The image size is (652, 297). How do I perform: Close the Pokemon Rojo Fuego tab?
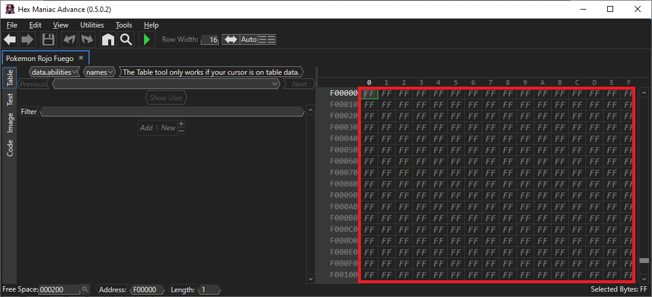(x=81, y=58)
